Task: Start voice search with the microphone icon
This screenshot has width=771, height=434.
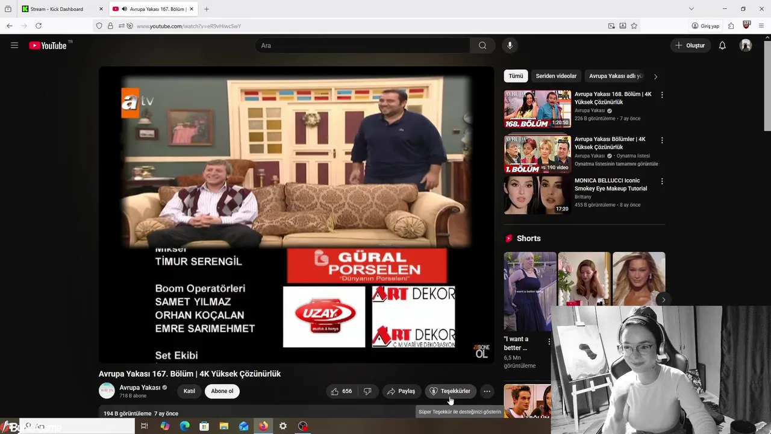Action: coord(510,45)
